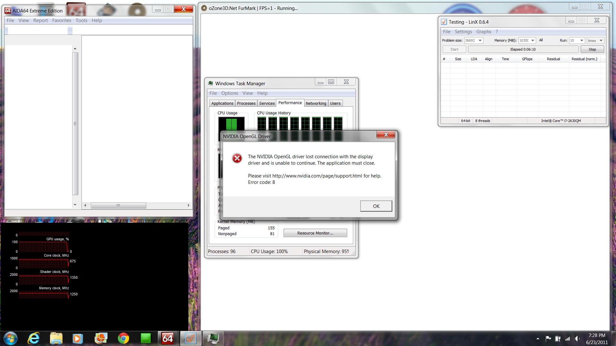Click OK in the NVIDIA OpenGL Driver dialog
The width and height of the screenshot is (616, 346).
click(376, 206)
